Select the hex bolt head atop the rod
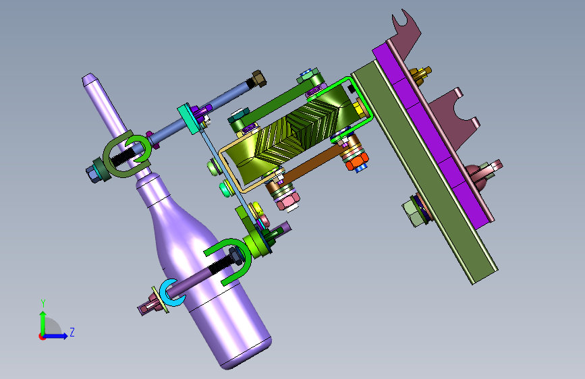The height and width of the screenshot is (379, 585). tap(259, 79)
